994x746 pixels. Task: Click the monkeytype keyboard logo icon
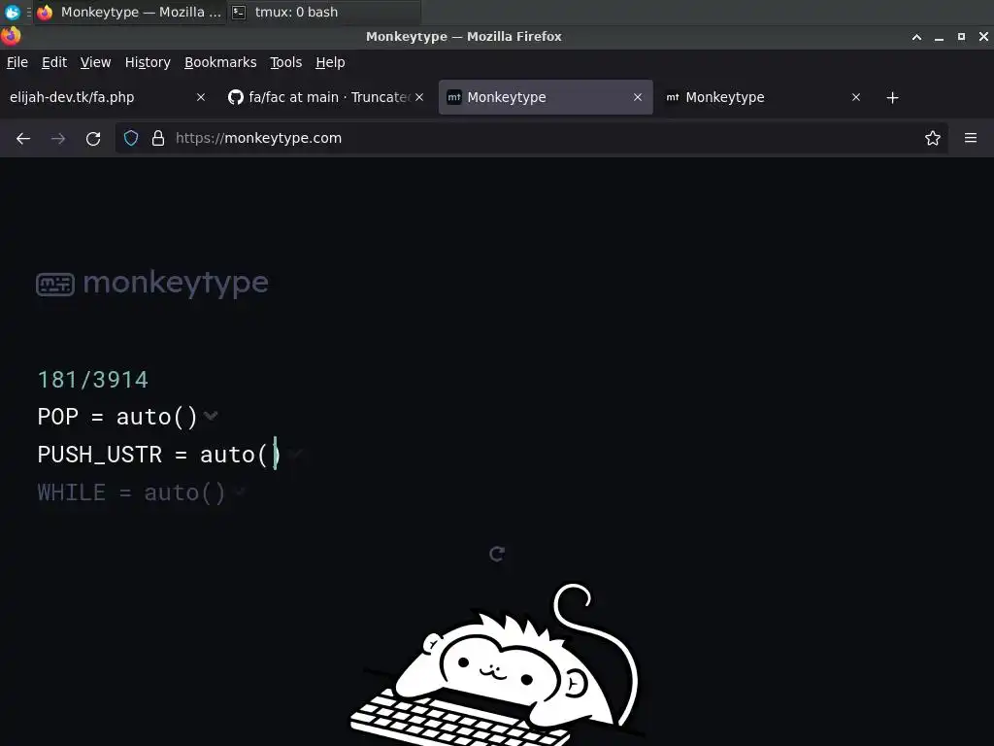[55, 285]
